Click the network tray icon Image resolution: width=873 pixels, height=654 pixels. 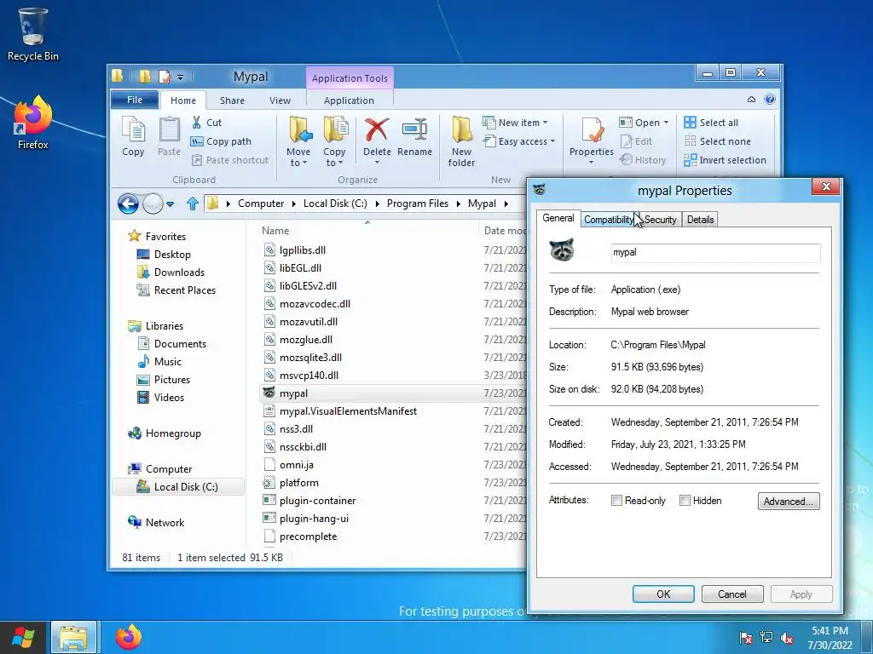(766, 637)
